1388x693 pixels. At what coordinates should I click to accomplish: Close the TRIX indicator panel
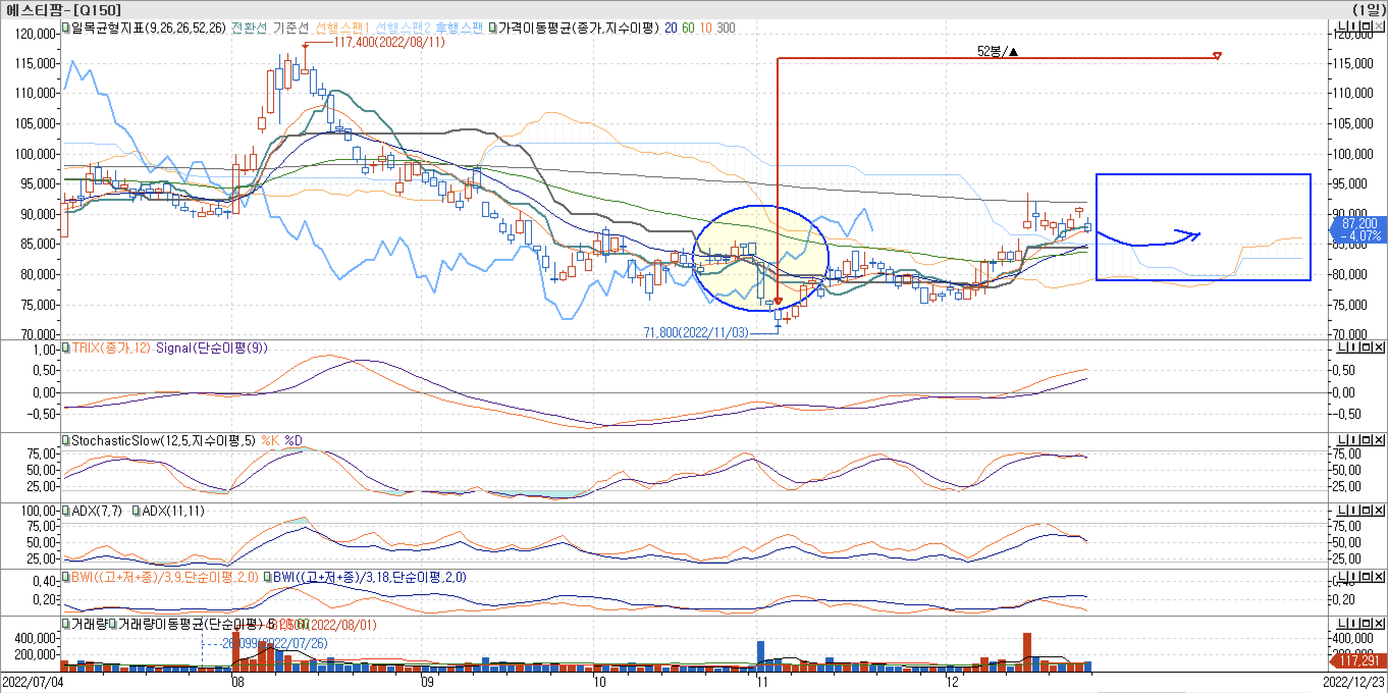[1379, 348]
